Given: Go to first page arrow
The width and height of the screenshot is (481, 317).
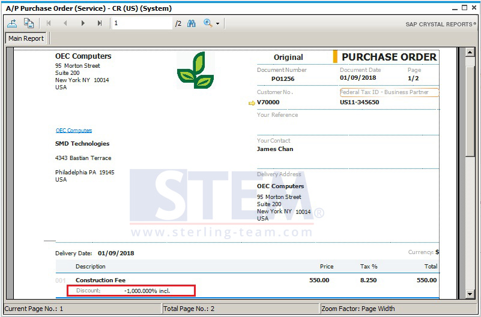Looking at the screenshot, I should point(49,23).
